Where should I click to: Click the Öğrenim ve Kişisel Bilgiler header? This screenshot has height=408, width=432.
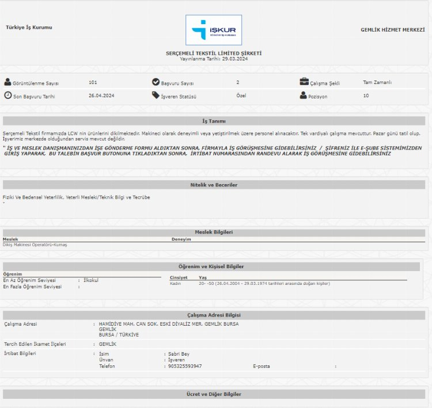pos(211,266)
